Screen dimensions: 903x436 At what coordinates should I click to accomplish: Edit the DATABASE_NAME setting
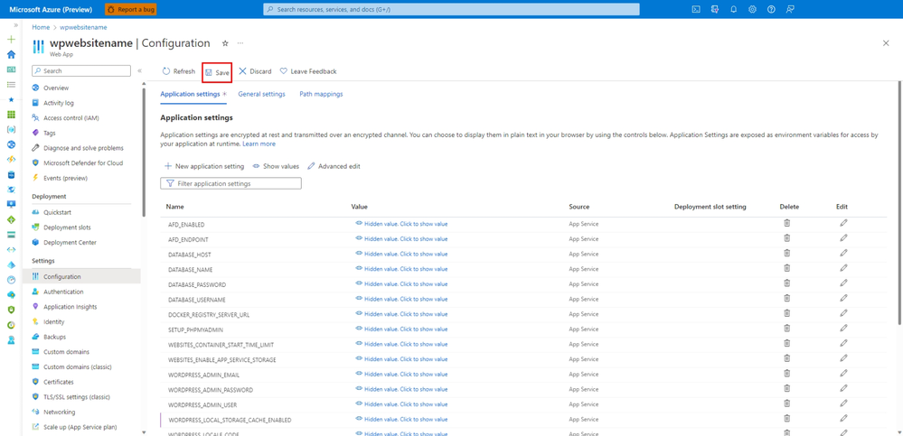click(843, 268)
